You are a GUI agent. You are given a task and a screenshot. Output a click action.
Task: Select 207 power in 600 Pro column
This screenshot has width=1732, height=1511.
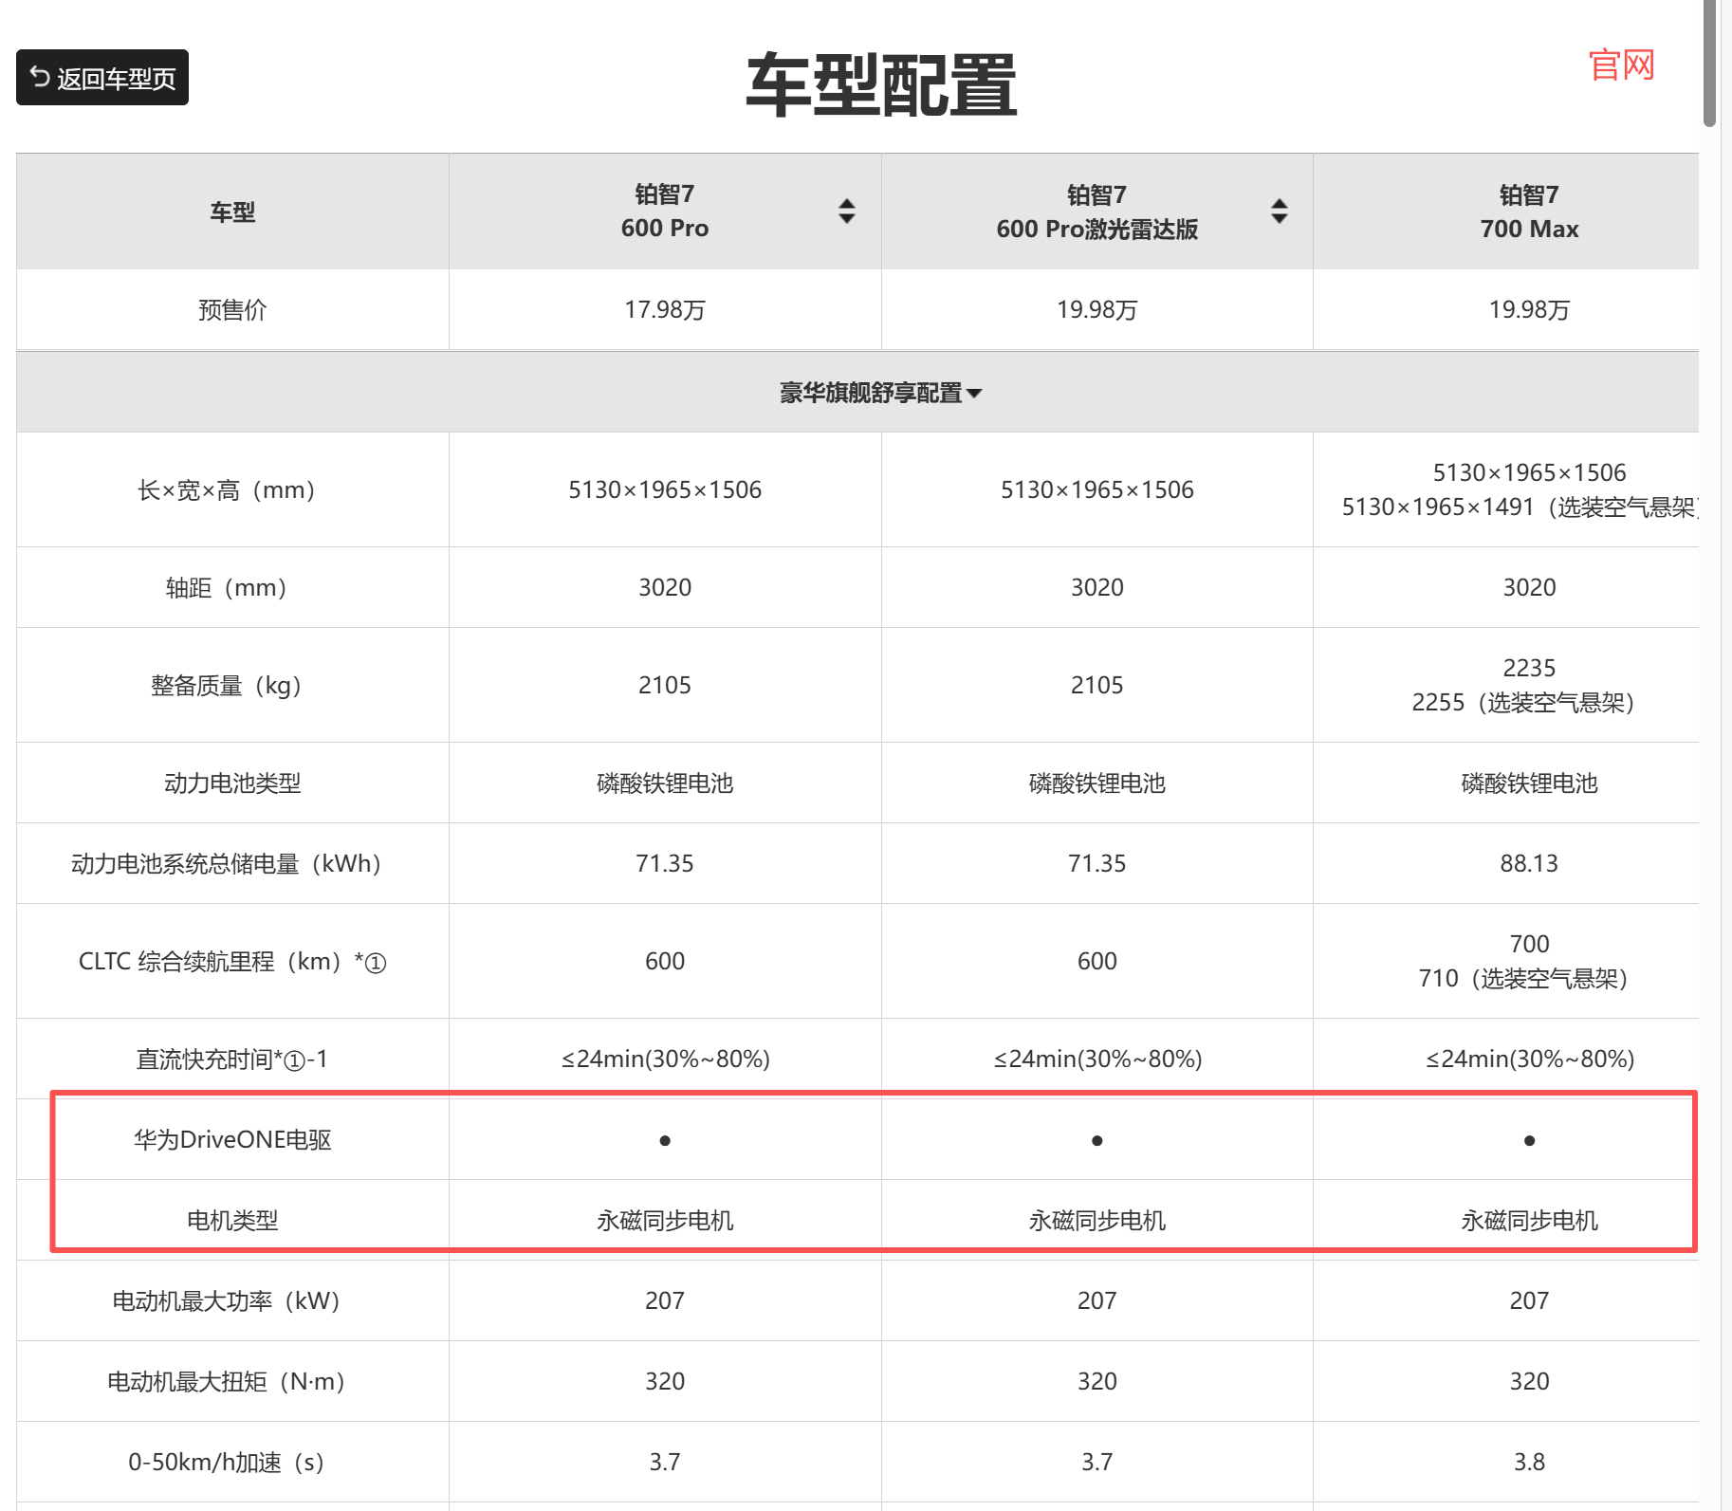point(665,1301)
